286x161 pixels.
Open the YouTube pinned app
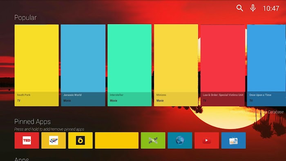207,141
